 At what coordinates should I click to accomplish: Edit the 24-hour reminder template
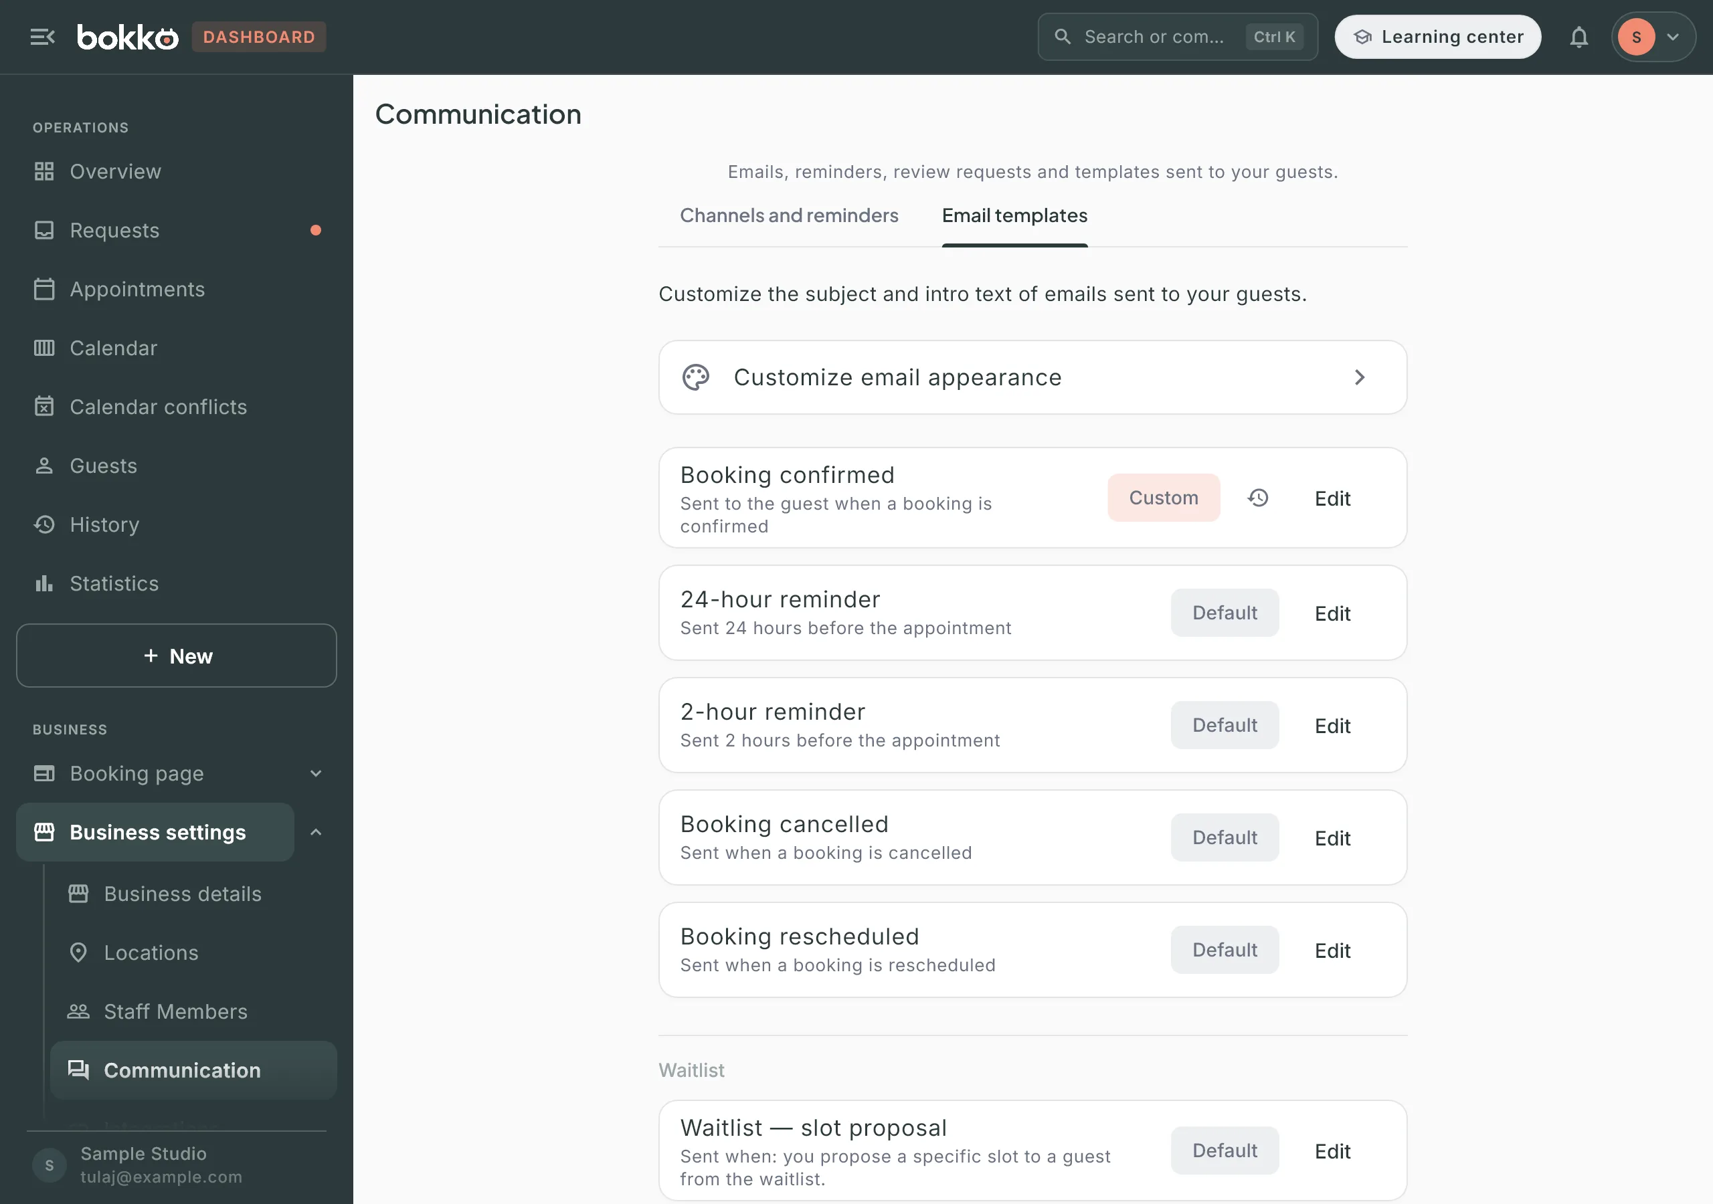(1332, 613)
